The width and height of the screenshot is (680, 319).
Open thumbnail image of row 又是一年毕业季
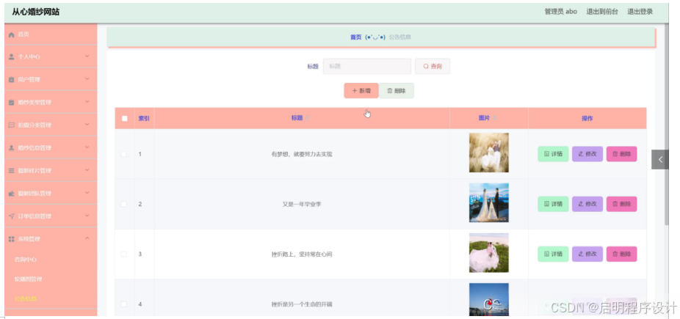click(489, 202)
